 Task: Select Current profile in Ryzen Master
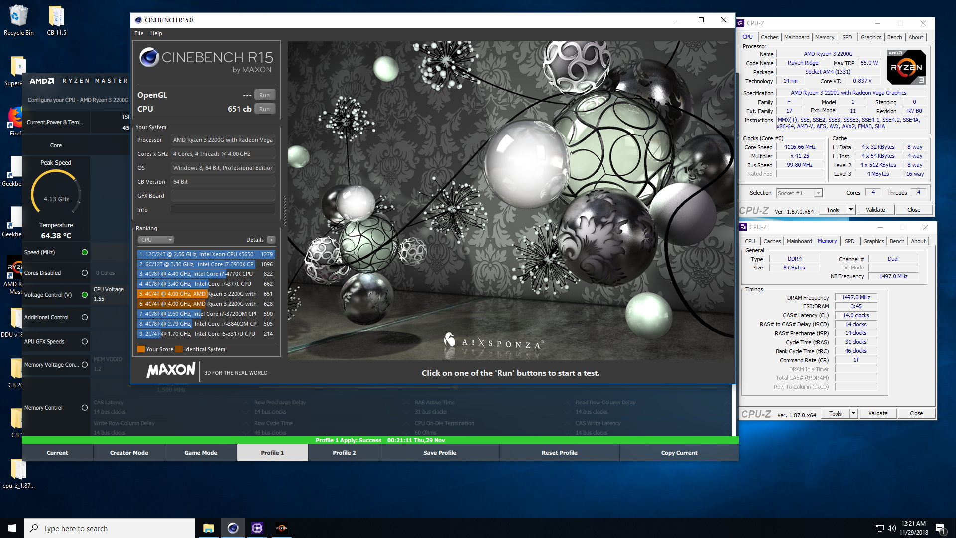[x=57, y=453]
